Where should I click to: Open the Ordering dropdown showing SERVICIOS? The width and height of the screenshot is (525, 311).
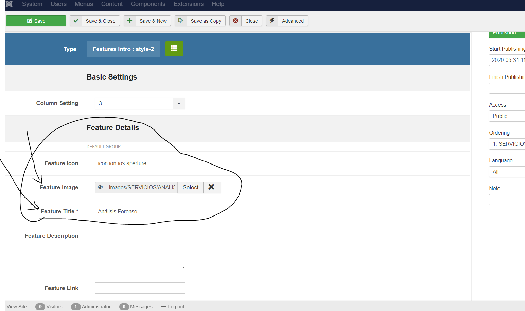point(507,144)
